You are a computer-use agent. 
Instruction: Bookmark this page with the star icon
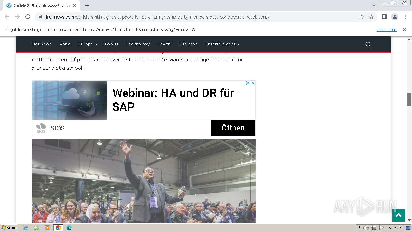pyautogui.click(x=371, y=17)
